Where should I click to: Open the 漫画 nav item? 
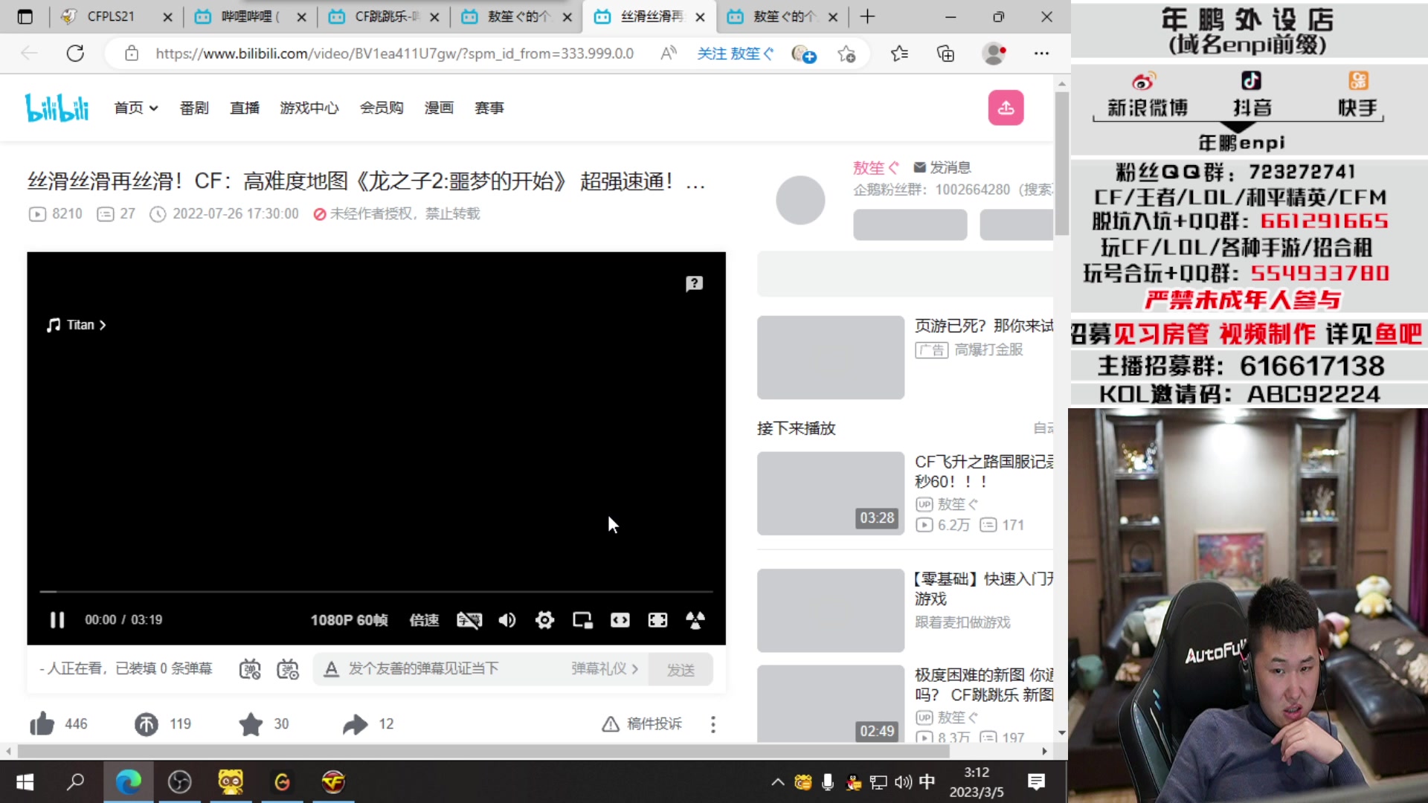click(x=439, y=108)
